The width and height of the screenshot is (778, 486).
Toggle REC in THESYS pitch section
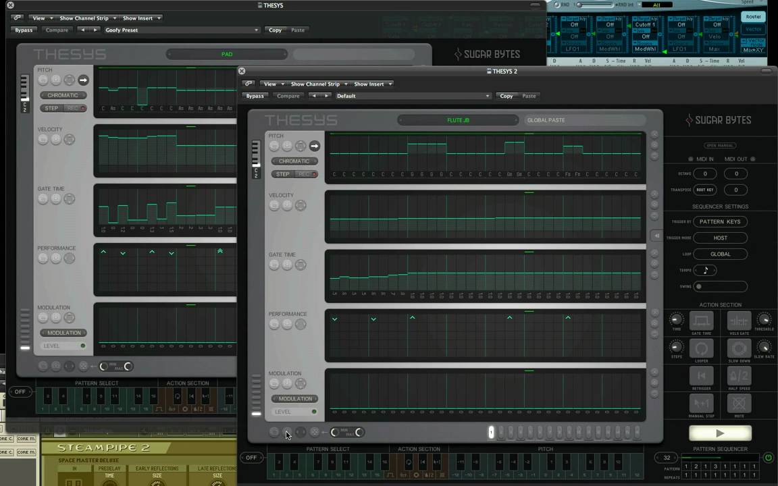coord(75,108)
